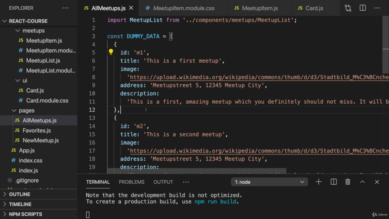The image size is (389, 219).
Task: Click the wikimedia image URL on line 8
Action: pos(259,77)
